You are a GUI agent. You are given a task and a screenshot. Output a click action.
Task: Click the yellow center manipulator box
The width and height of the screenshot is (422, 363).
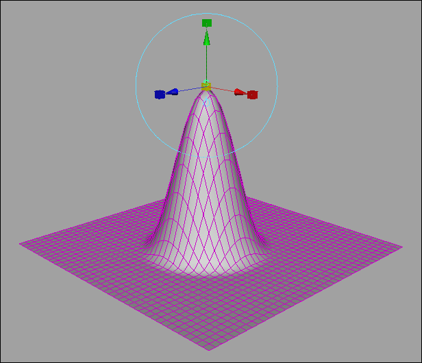coord(206,86)
